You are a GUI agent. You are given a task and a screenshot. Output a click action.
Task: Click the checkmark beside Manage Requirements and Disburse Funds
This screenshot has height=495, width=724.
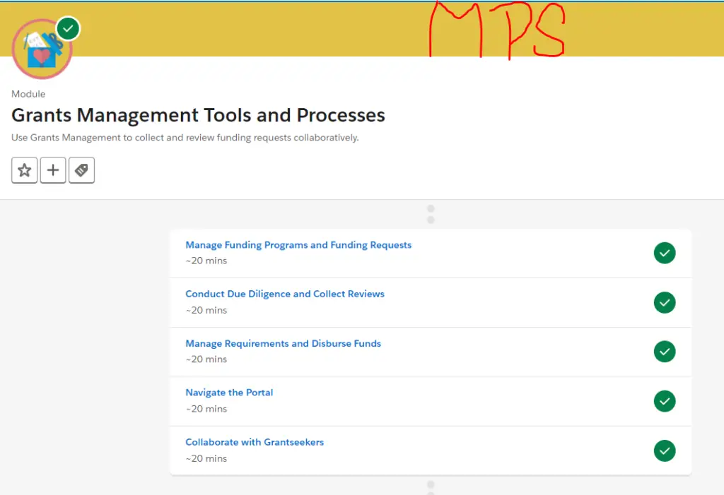pyautogui.click(x=665, y=352)
